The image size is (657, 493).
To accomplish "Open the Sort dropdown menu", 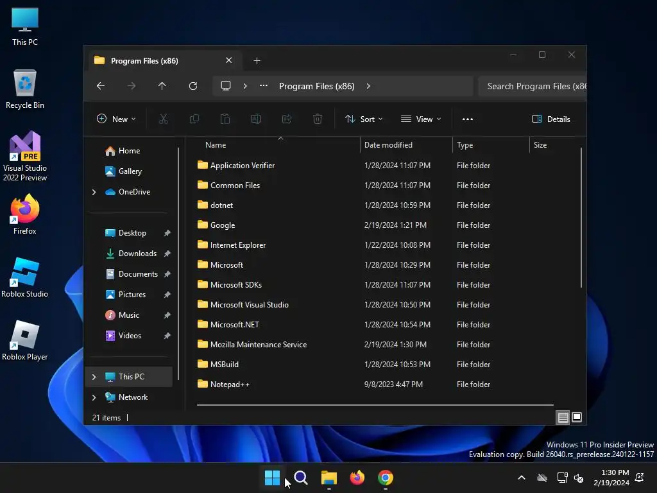I will coord(364,119).
